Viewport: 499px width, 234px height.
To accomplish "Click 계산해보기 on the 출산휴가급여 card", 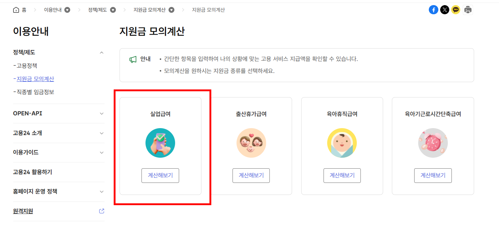I will [x=251, y=176].
